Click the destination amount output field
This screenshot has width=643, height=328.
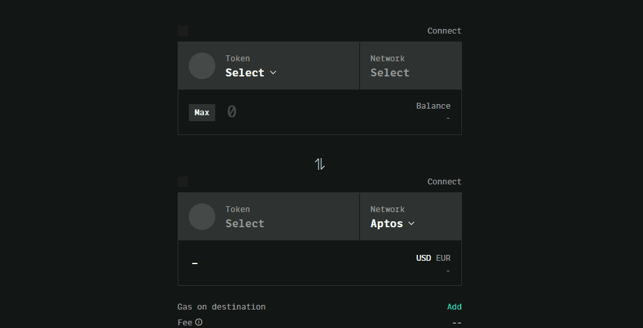pos(290,263)
